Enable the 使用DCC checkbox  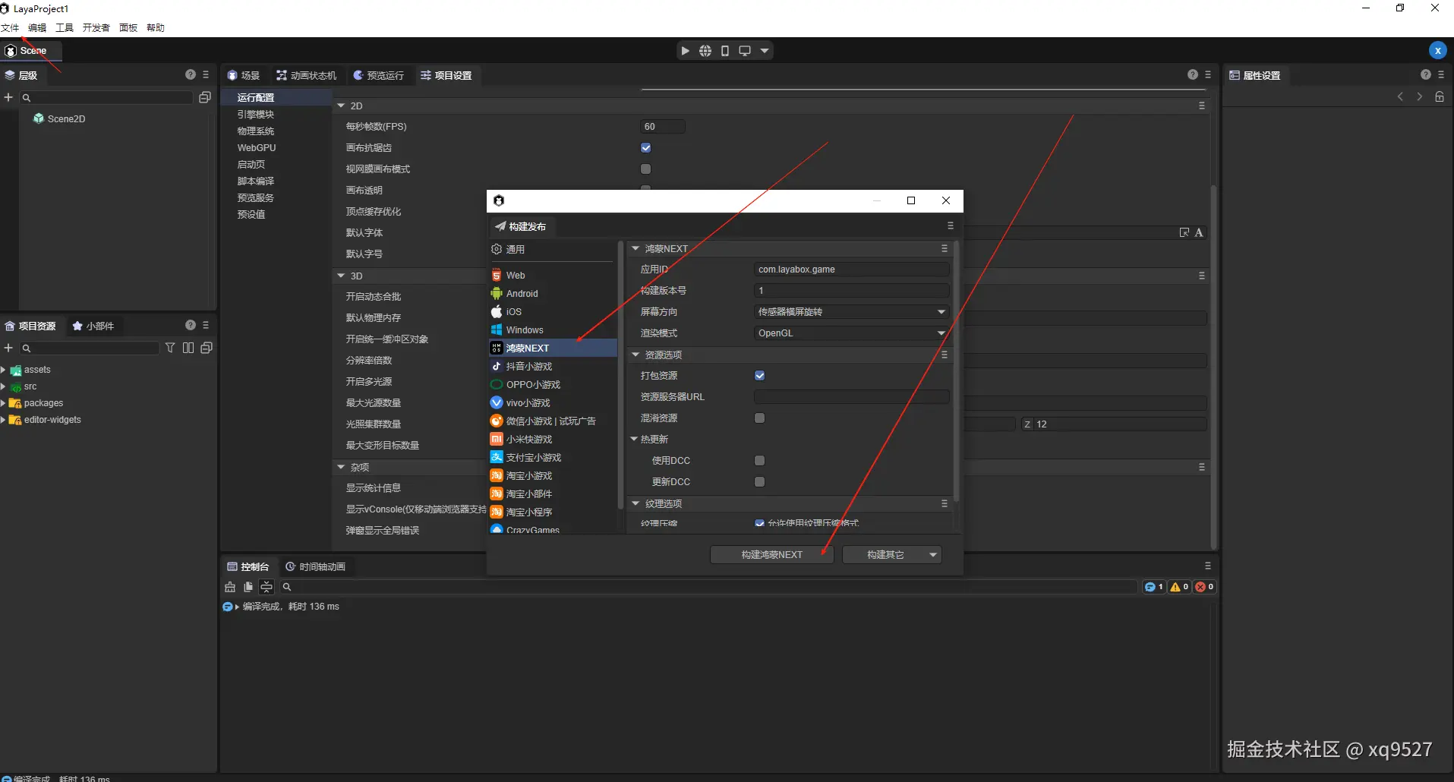[x=760, y=461]
